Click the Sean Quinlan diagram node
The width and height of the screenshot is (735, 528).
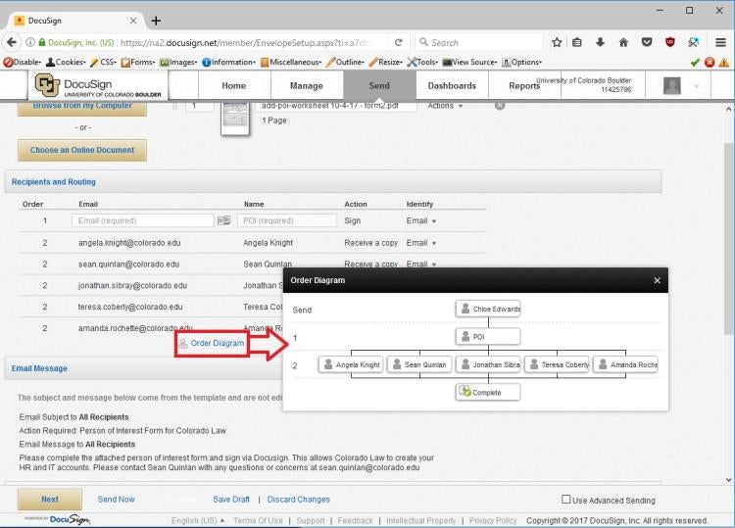[419, 364]
